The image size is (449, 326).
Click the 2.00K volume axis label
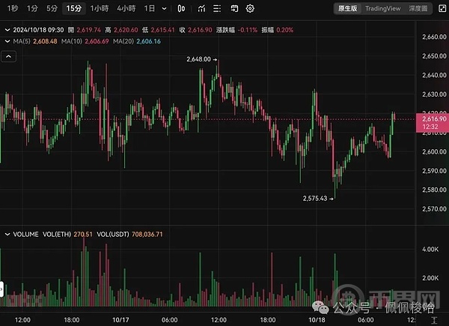(x=430, y=278)
